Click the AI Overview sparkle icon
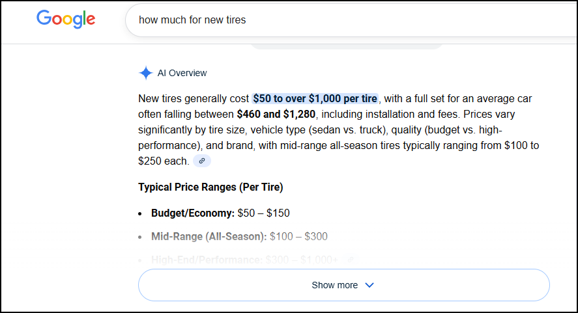 [x=146, y=73]
